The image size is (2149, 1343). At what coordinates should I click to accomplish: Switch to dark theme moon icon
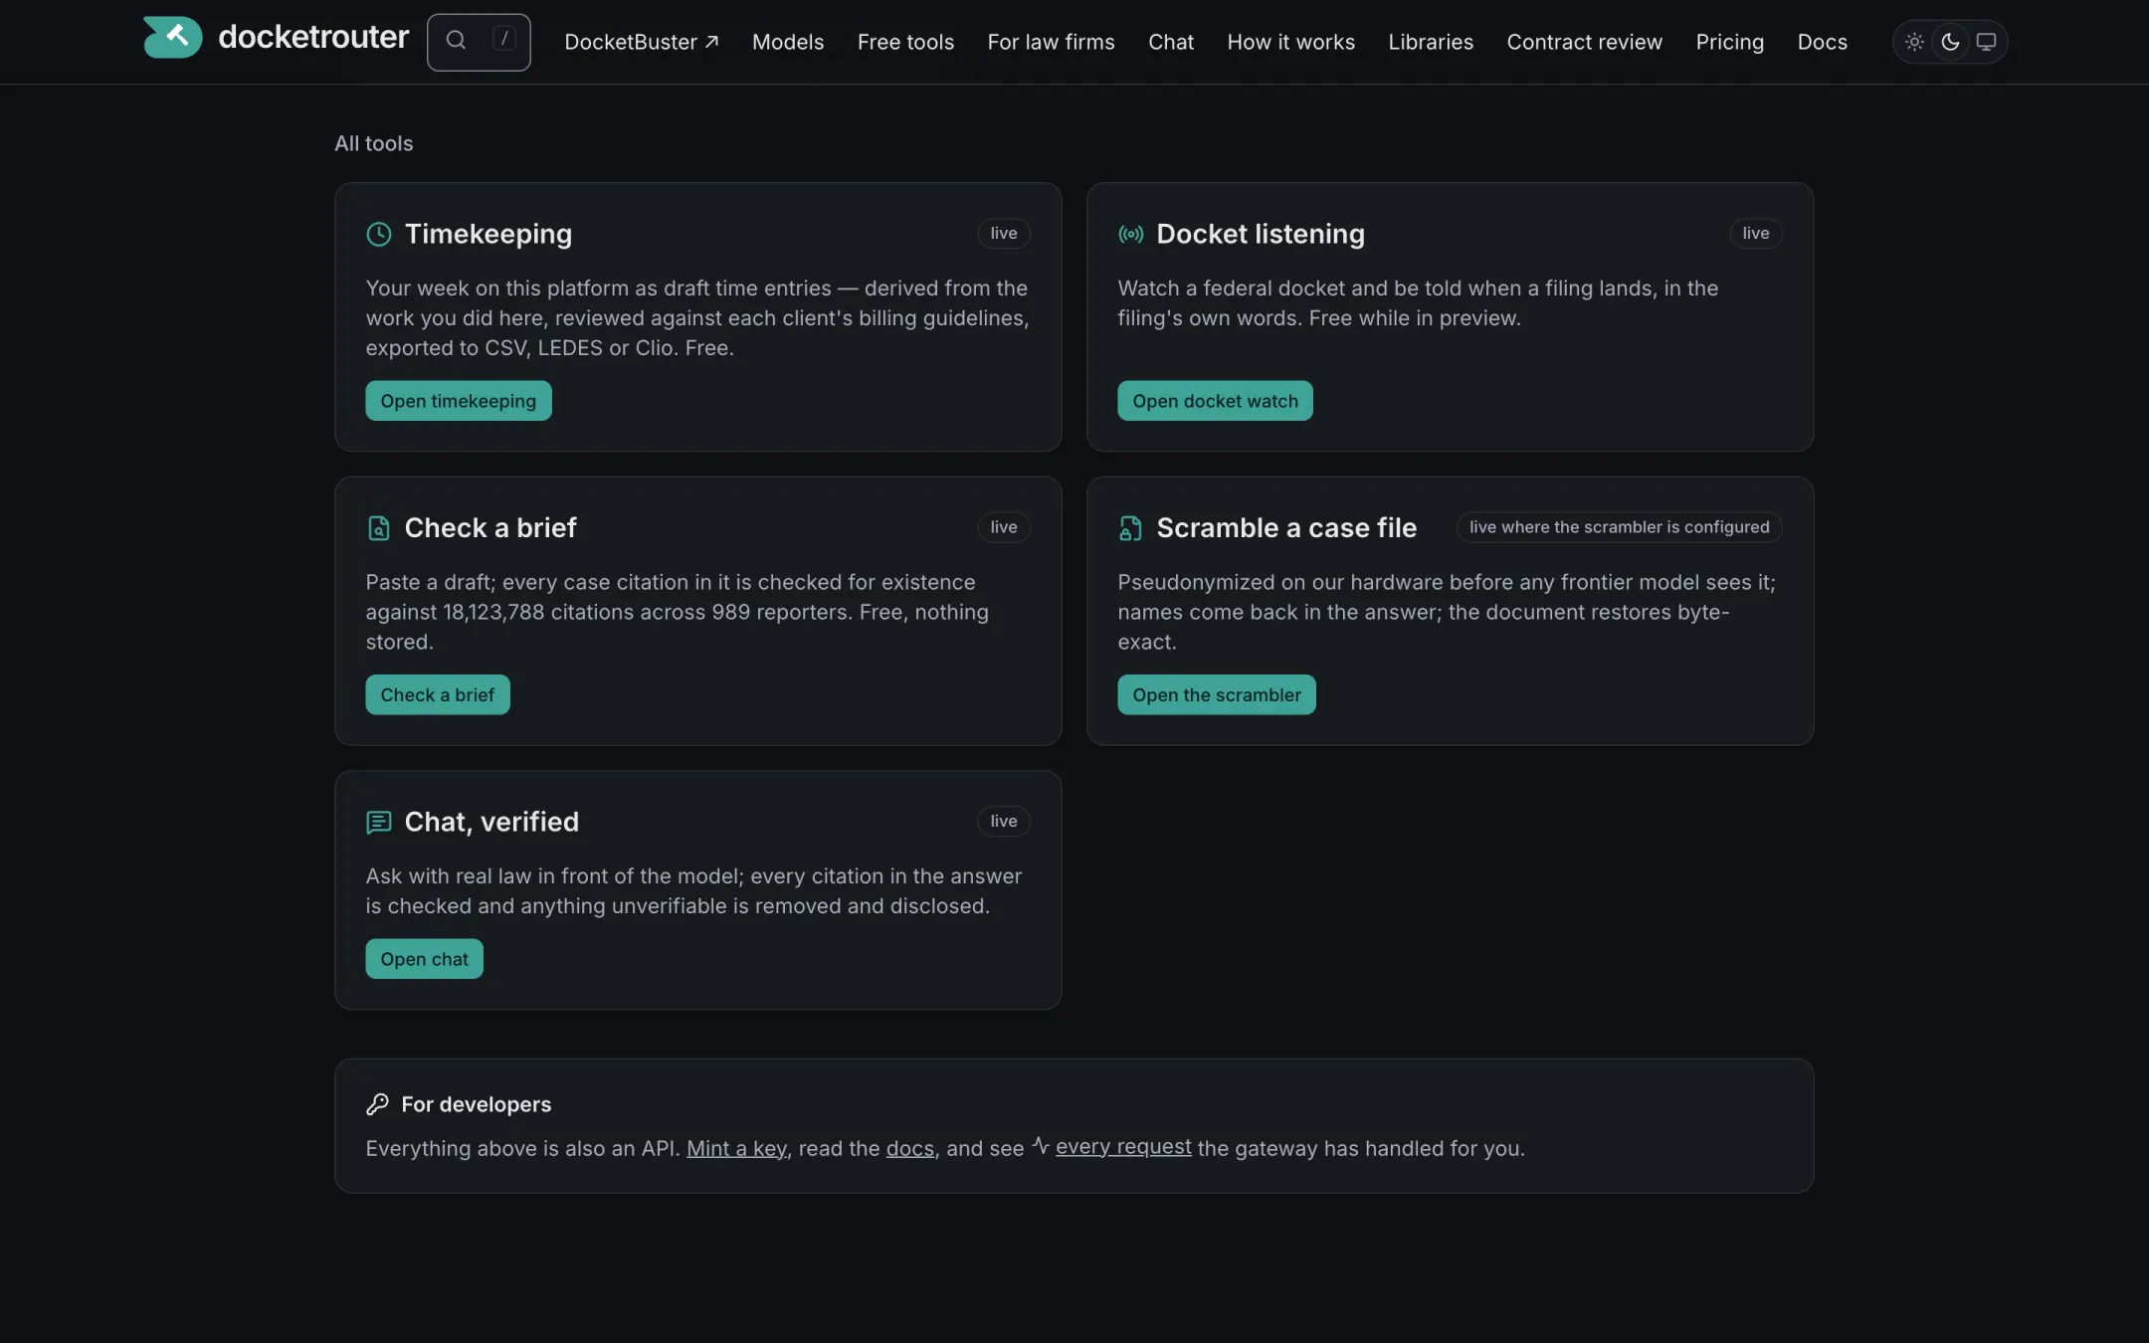point(1950,42)
